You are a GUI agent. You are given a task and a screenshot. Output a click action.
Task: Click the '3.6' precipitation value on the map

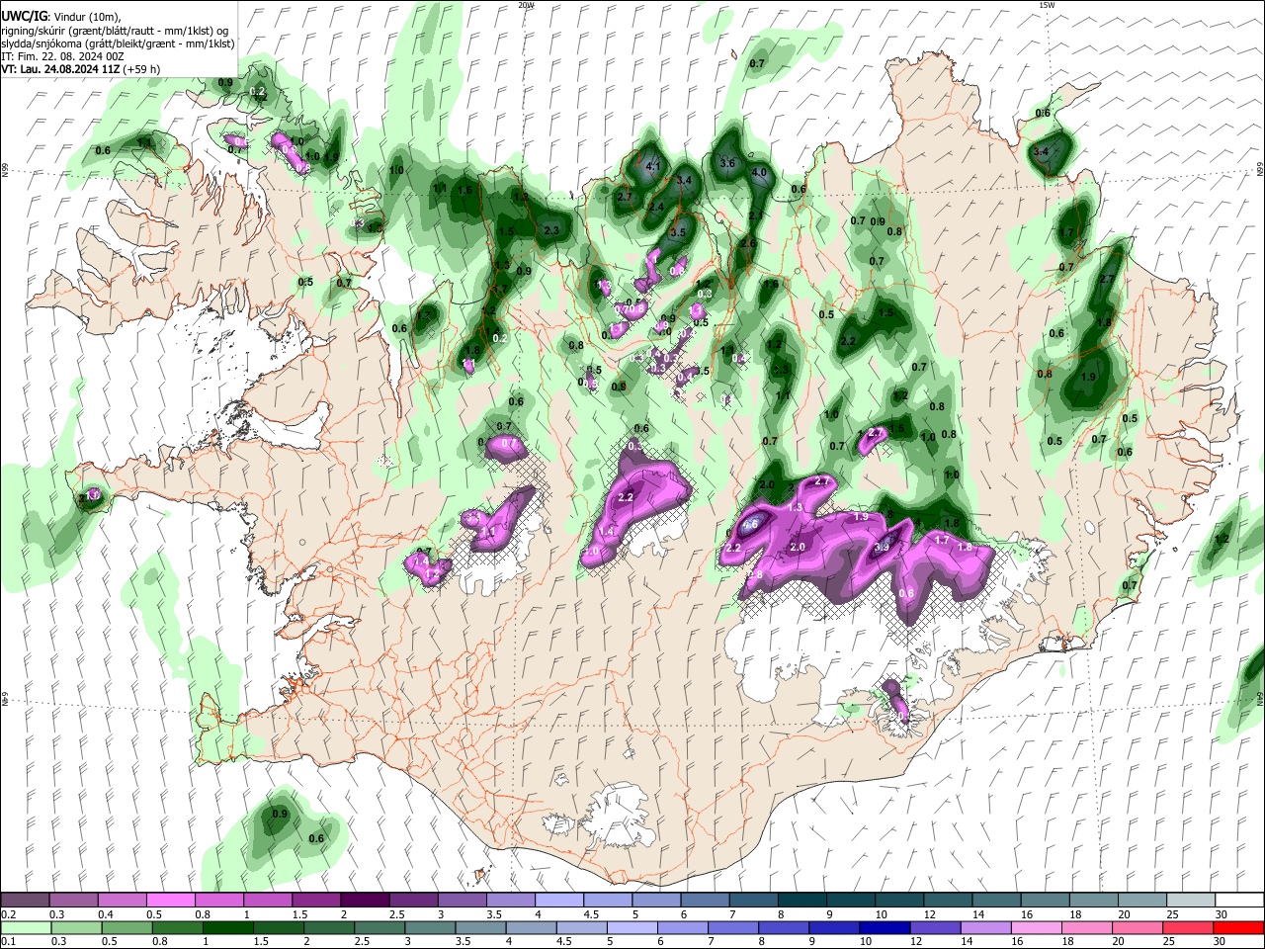[x=727, y=163]
